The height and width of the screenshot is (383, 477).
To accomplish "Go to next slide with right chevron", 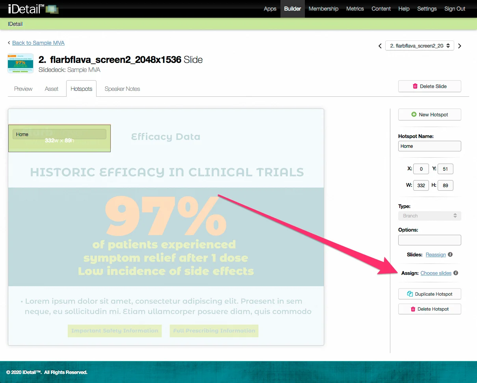I will click(x=459, y=46).
